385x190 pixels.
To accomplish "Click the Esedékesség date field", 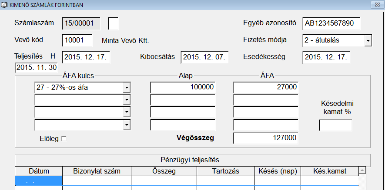I will [327, 57].
